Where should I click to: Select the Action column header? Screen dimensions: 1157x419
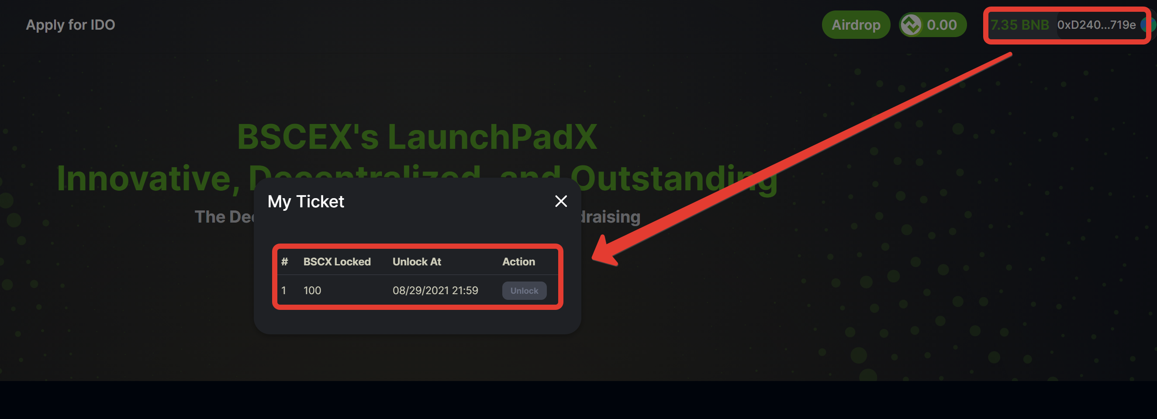(x=518, y=261)
